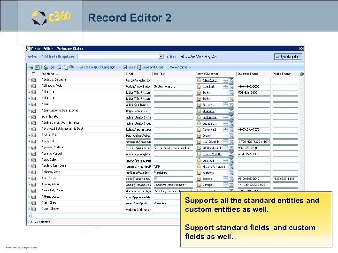
Task: Expand the Aker, Greg row
Action: 29,203
